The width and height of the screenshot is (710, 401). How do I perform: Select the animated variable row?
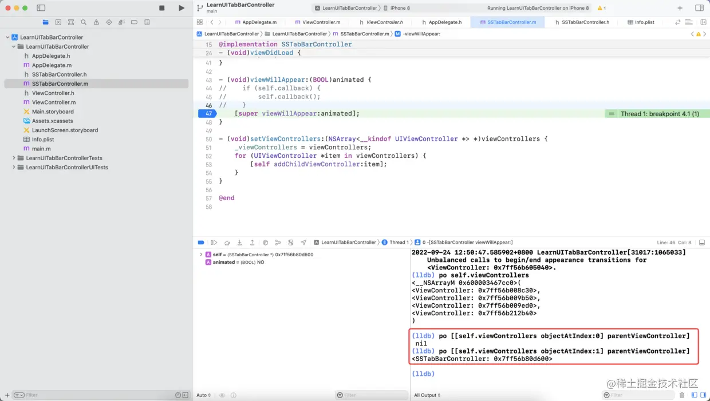235,262
